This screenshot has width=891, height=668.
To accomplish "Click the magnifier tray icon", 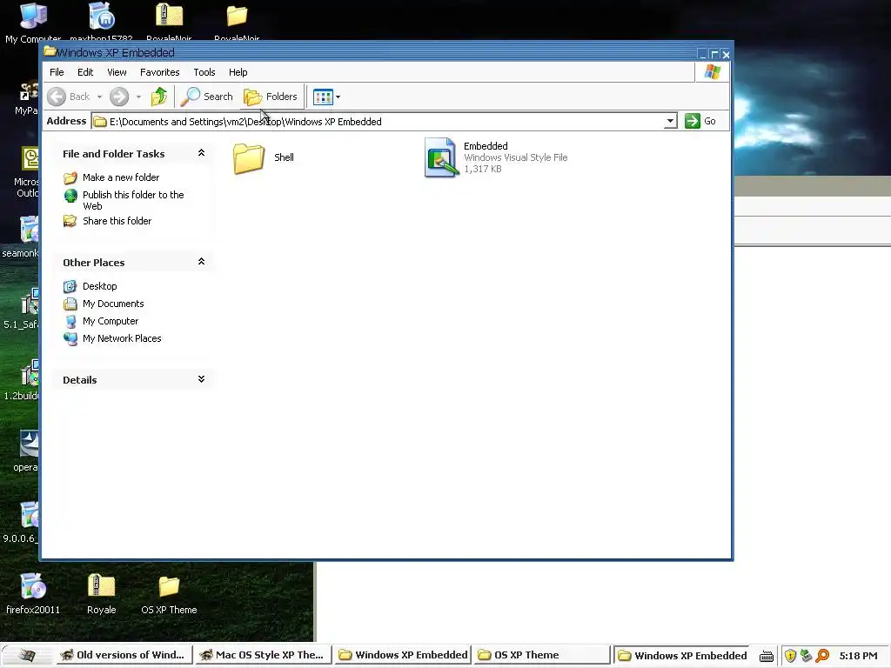I will pyautogui.click(x=822, y=656).
